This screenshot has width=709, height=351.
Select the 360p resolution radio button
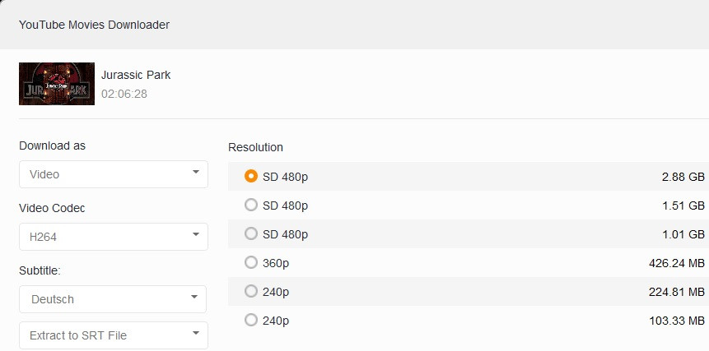(251, 262)
